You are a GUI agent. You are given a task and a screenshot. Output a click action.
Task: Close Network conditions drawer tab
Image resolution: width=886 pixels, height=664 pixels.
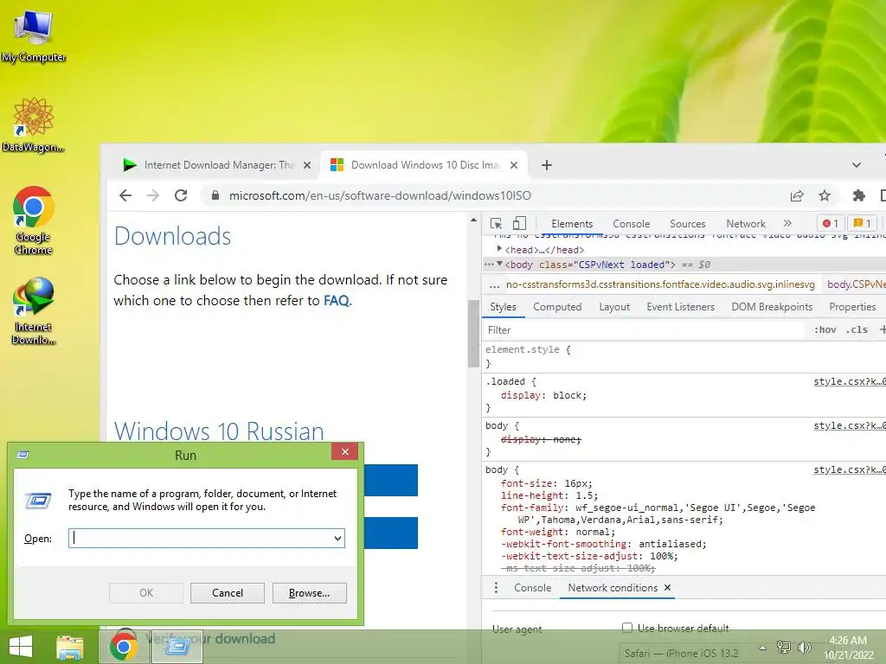pyautogui.click(x=667, y=588)
